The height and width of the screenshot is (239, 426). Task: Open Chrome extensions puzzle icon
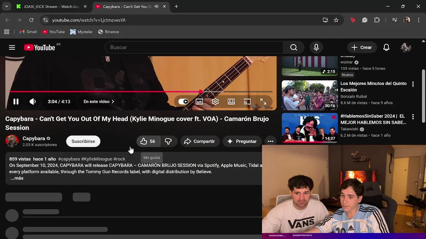click(377, 20)
